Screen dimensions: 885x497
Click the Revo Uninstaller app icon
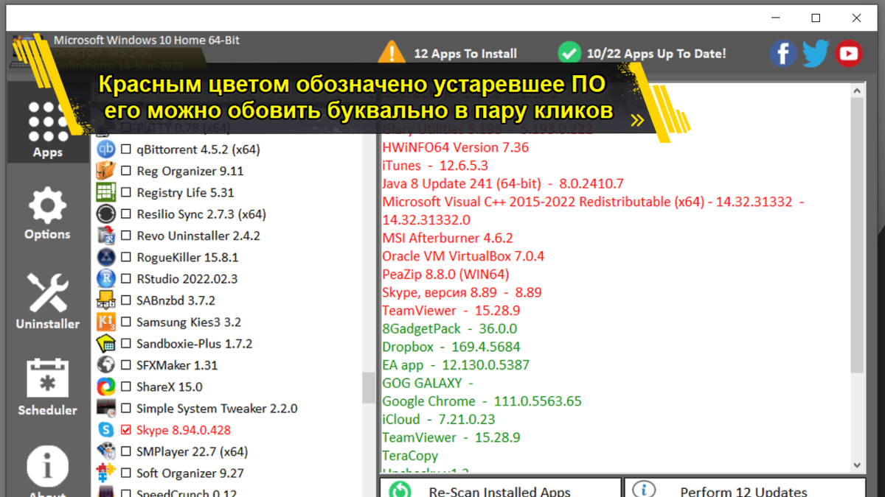(106, 236)
